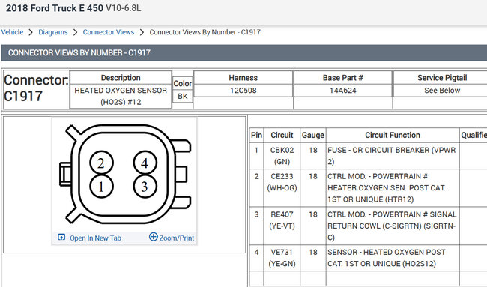Image resolution: width=487 pixels, height=287 pixels.
Task: Click the Circuit column header
Action: pyautogui.click(x=282, y=135)
